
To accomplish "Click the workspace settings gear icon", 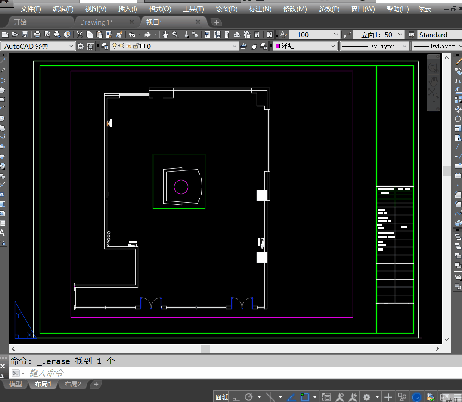I will (x=81, y=46).
